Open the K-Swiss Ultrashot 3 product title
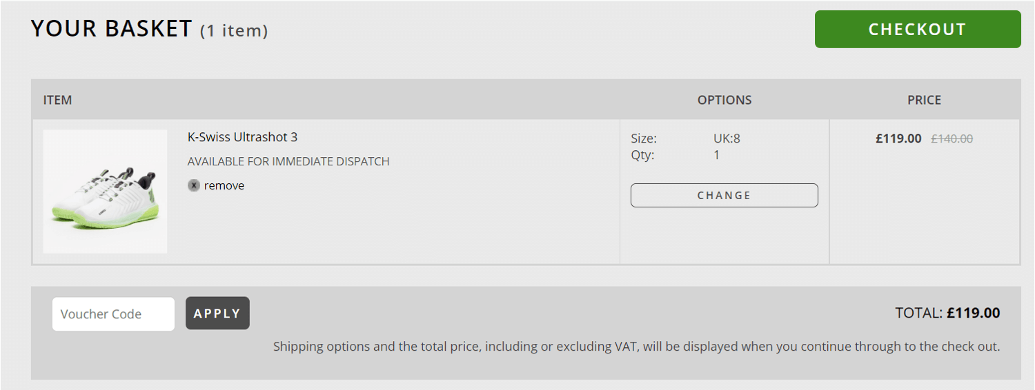 (x=242, y=137)
